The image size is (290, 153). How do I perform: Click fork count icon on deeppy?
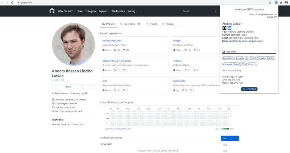195,50
